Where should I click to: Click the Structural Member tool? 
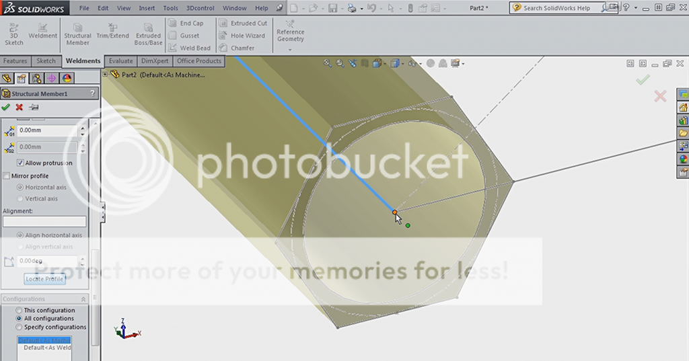point(77,34)
